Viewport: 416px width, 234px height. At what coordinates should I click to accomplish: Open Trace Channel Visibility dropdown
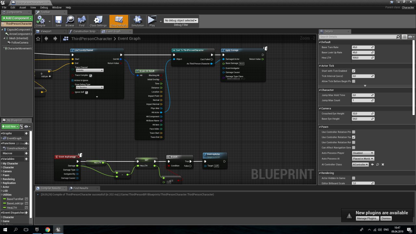[89, 70]
